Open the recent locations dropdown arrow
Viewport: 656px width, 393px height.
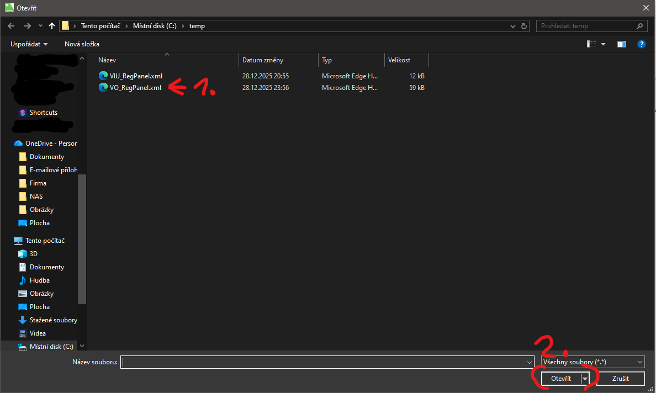tap(40, 26)
